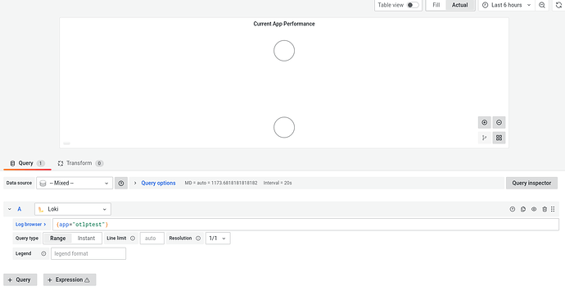Open the Last 6 hours time picker
Screen dimensions: 565x300
coord(506,5)
